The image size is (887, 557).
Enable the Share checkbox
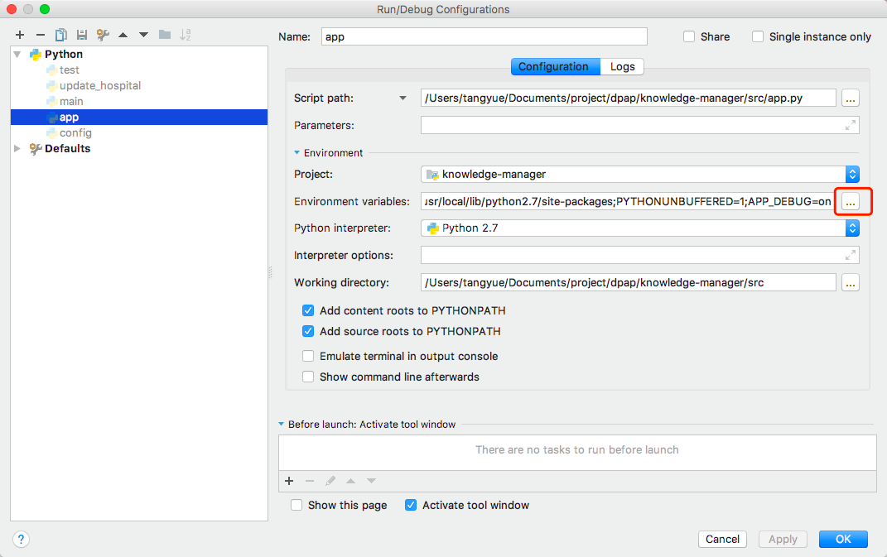[x=688, y=36]
